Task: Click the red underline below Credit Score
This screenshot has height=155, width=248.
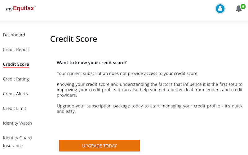Action: (x=16, y=67)
